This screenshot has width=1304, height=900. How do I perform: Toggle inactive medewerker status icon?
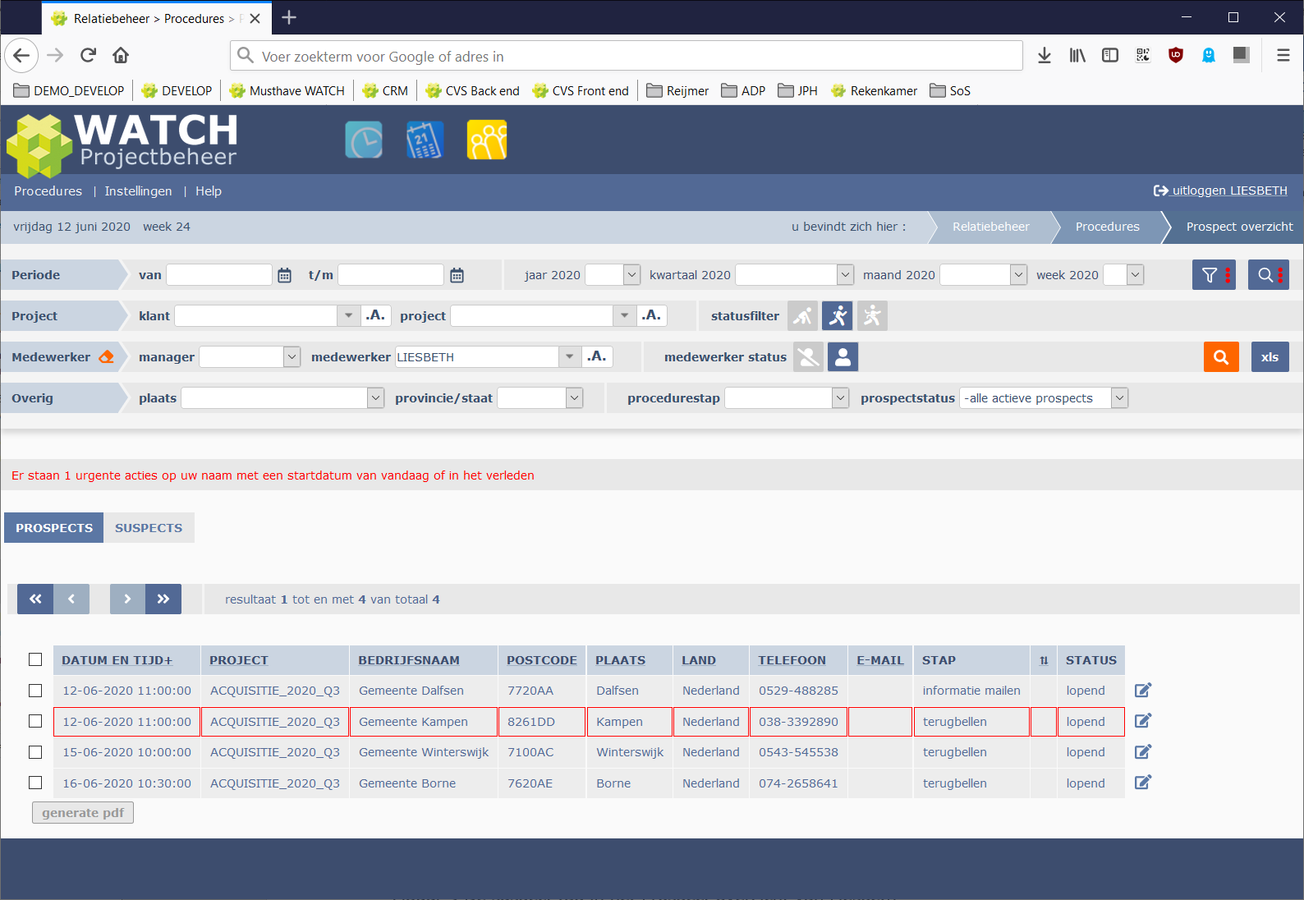[808, 356]
